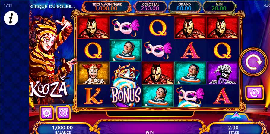Select the Très Magnifique jackpot panel
The width and height of the screenshot is (270, 134).
click(x=106, y=7)
